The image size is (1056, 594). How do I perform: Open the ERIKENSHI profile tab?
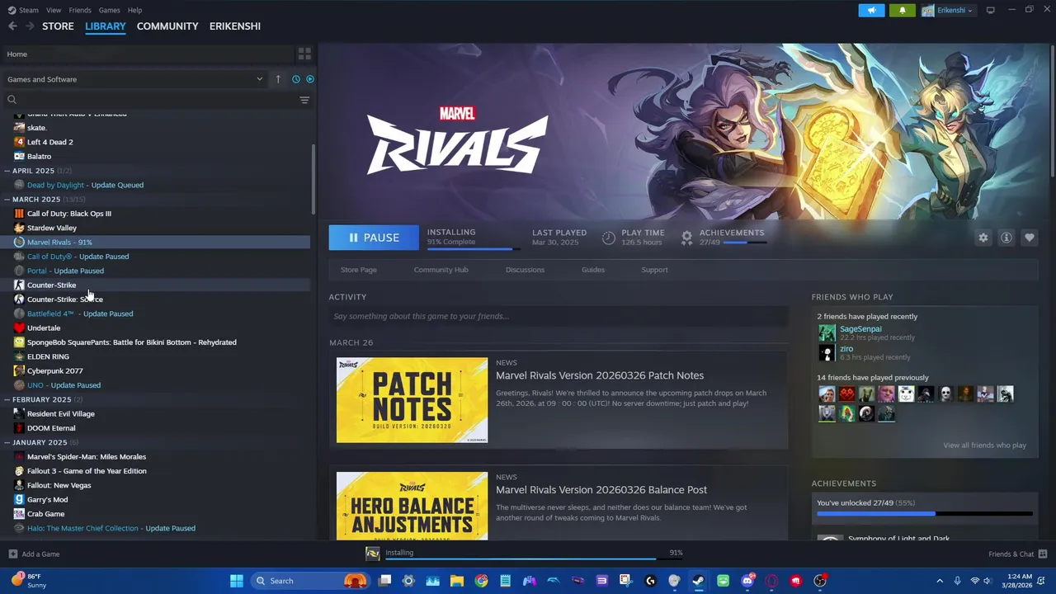235,26
